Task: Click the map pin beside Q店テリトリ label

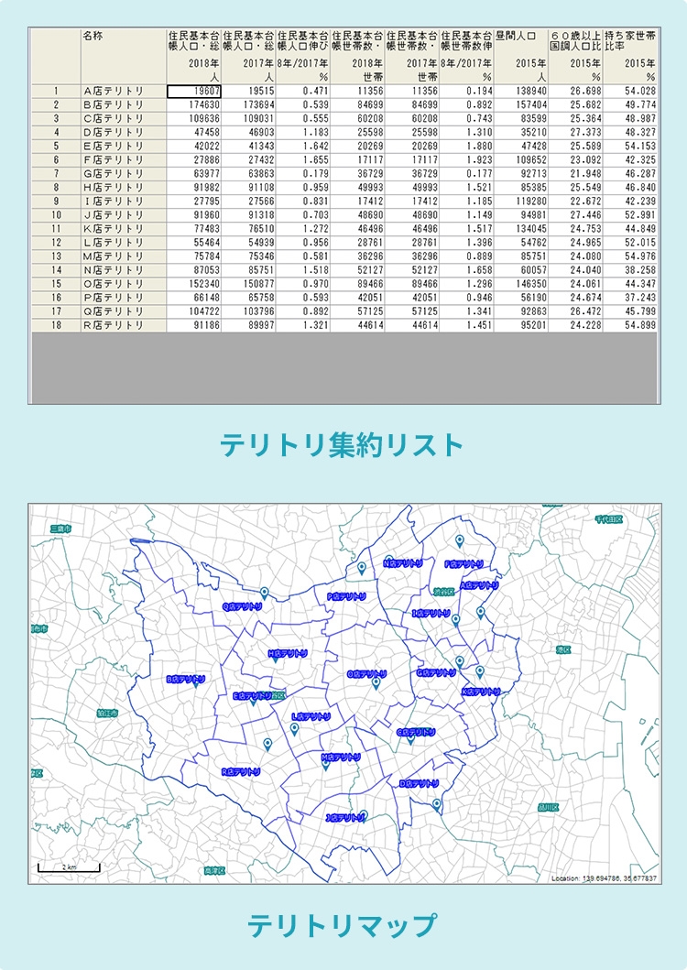Action: pyautogui.click(x=265, y=594)
